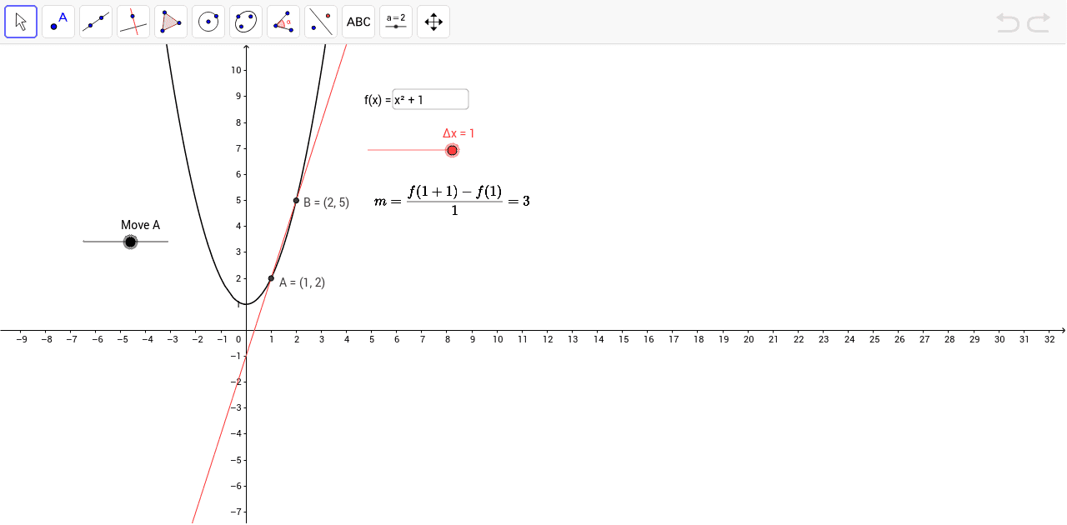Click x-axis tick label 32
The image size is (1067, 525).
(1050, 339)
